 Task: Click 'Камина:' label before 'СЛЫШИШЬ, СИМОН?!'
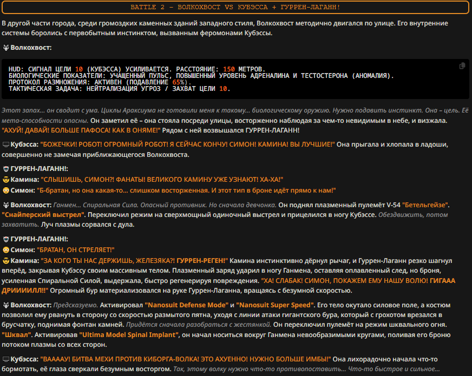point(25,180)
